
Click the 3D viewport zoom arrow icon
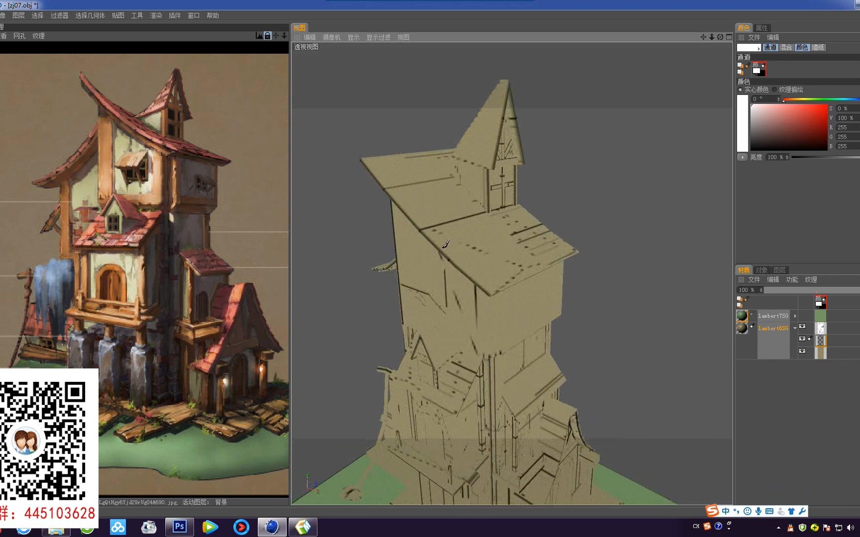pyautogui.click(x=712, y=37)
